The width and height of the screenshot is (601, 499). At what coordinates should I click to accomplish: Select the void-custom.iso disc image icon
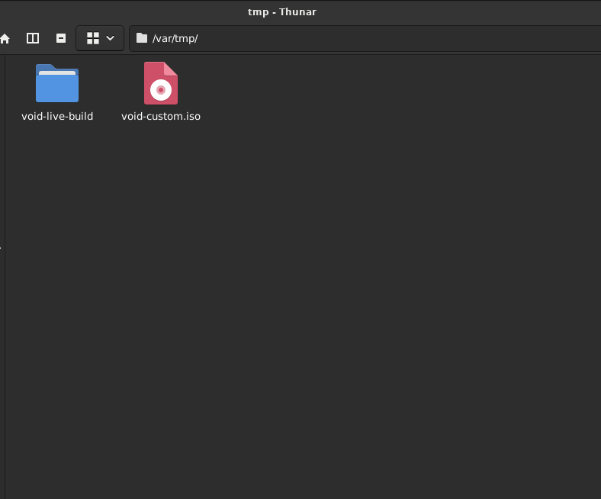click(x=161, y=83)
